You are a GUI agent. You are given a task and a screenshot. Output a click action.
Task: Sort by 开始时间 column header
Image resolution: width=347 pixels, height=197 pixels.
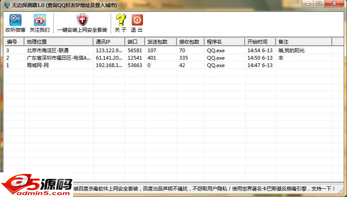point(260,42)
